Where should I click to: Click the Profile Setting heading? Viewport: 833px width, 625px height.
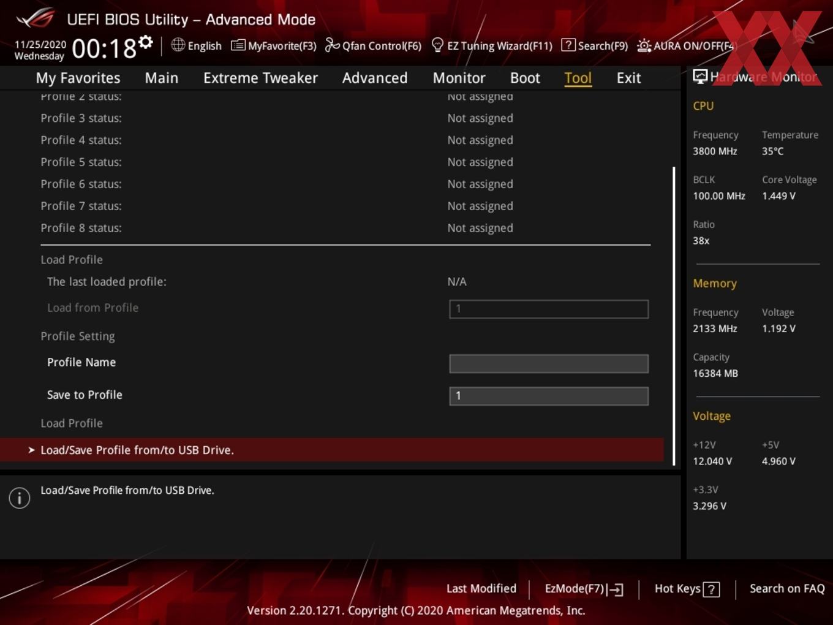[x=78, y=336]
